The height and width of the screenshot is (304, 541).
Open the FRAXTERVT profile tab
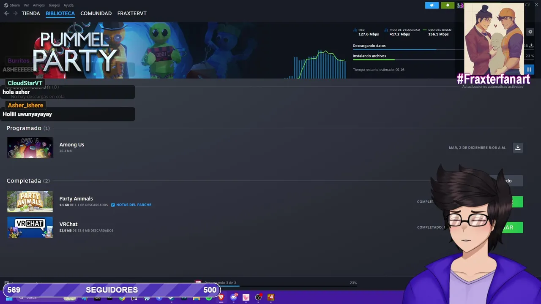(x=132, y=14)
